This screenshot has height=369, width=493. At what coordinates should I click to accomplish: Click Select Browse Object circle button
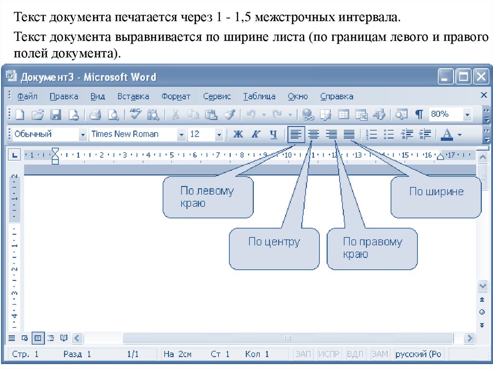(x=482, y=312)
